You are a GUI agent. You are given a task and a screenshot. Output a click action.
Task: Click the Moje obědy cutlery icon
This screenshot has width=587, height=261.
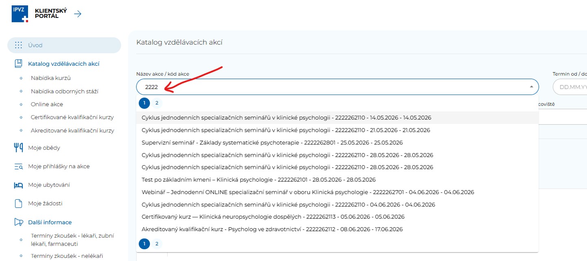18,148
